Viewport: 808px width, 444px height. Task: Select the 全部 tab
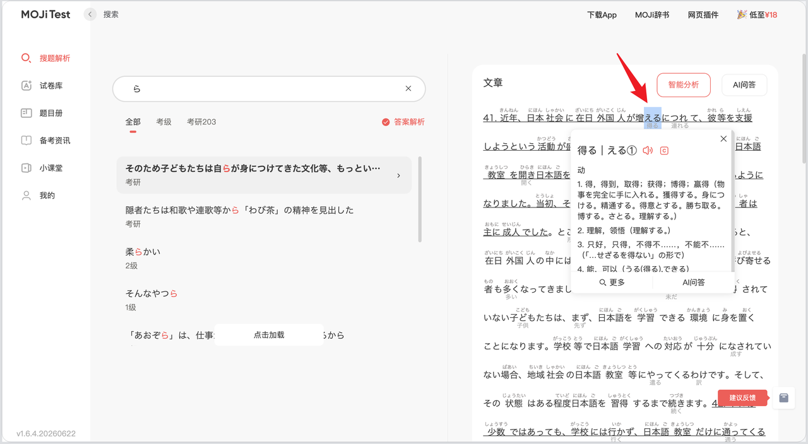pyautogui.click(x=133, y=122)
